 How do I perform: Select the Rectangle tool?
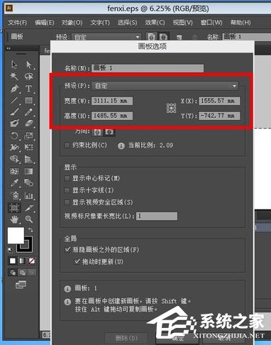click(29, 100)
